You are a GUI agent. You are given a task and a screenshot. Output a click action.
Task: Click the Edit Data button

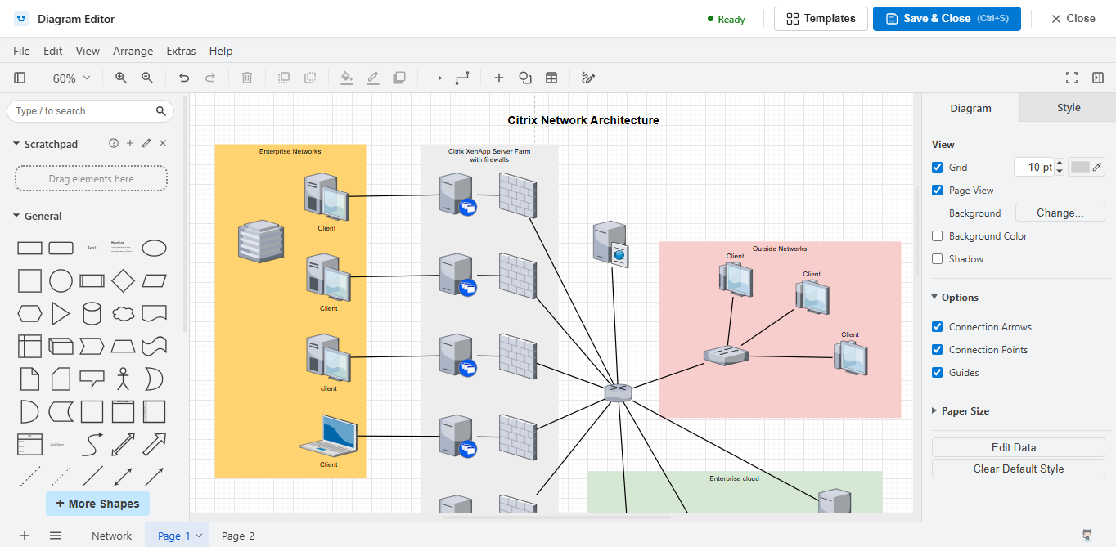tap(1018, 447)
